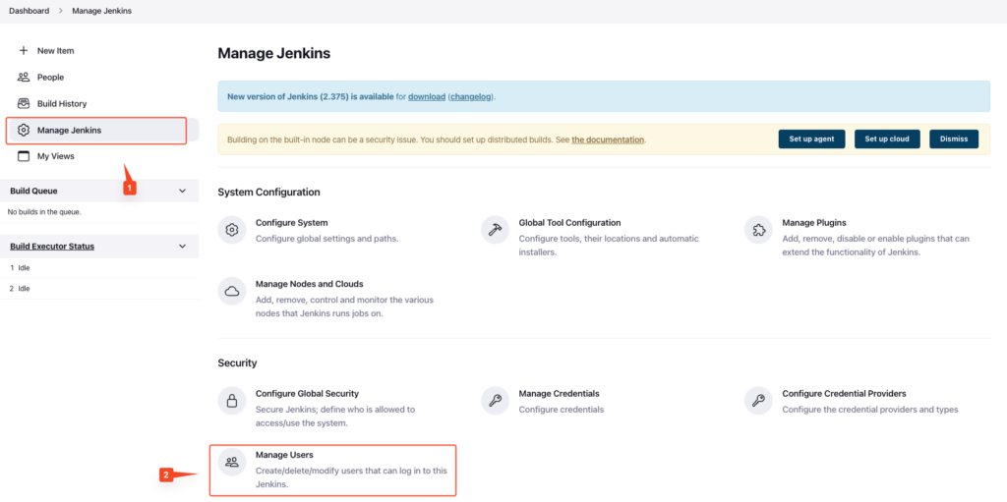Click the Manage Plugins puzzle icon
1007x502 pixels.
758,230
